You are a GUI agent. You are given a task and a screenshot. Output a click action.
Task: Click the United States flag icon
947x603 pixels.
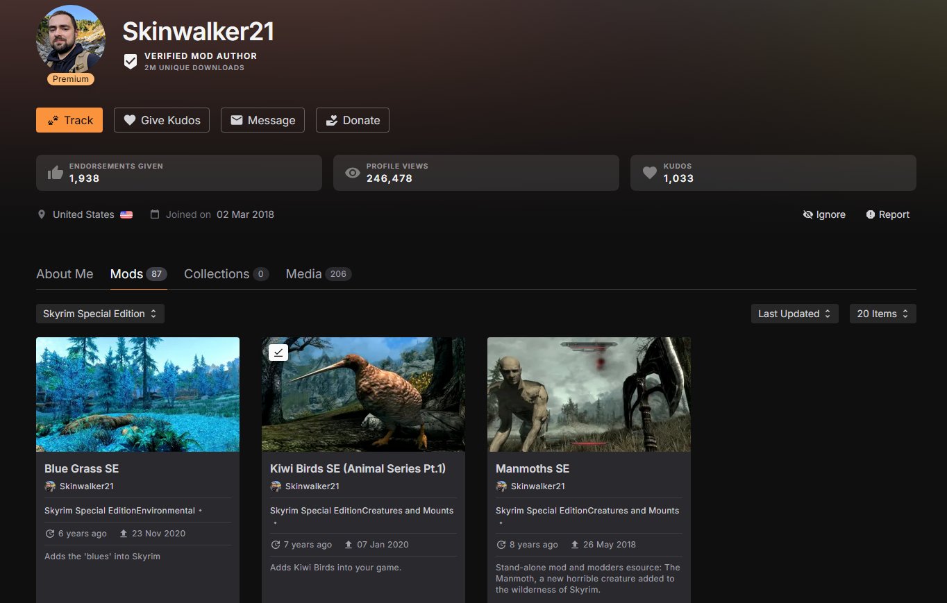click(x=126, y=215)
